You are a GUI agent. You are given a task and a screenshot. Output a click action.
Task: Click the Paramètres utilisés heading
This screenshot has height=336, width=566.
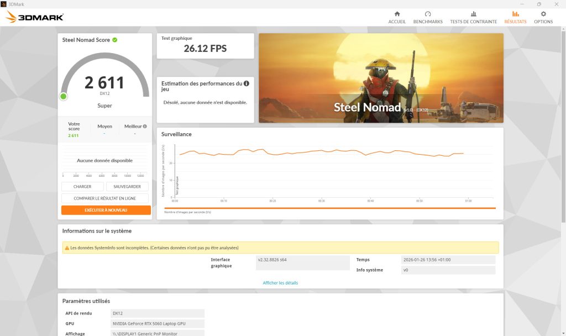pyautogui.click(x=86, y=301)
